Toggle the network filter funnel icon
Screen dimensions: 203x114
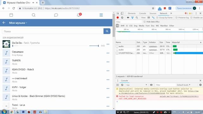pyautogui.click(x=132, y=17)
